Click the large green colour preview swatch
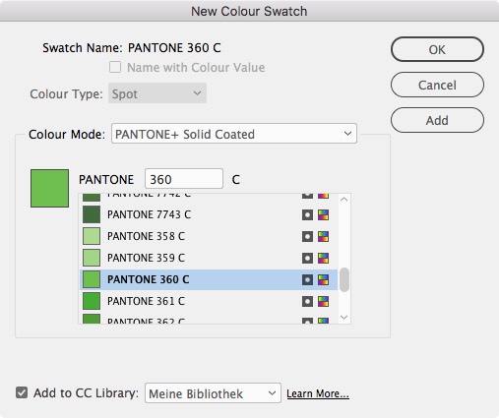This screenshot has width=499, height=418. (49, 188)
